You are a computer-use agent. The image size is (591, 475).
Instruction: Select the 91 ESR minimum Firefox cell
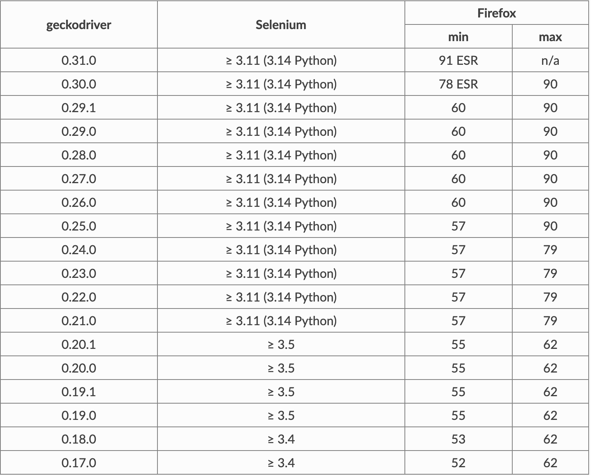coord(458,61)
